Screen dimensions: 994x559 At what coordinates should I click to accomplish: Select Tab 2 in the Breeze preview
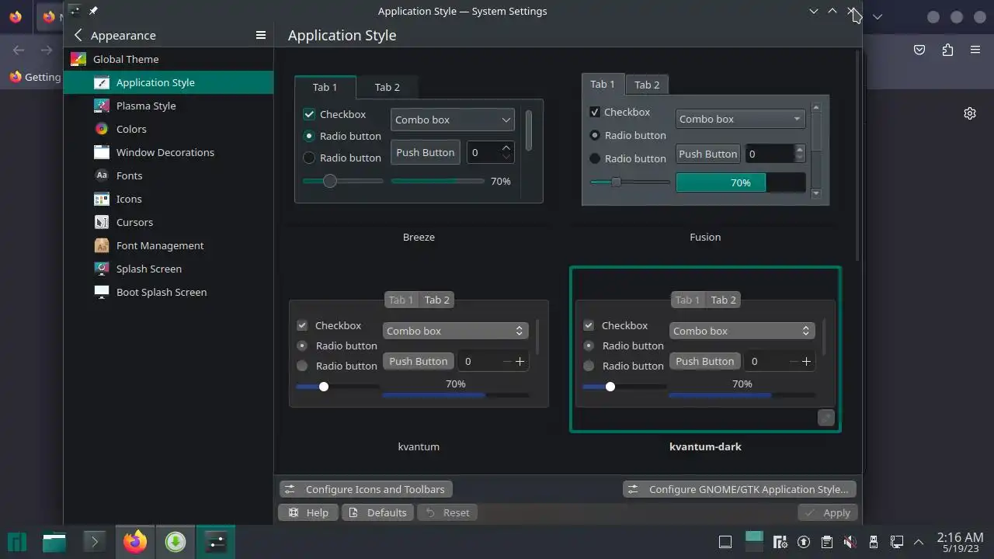[x=387, y=87]
